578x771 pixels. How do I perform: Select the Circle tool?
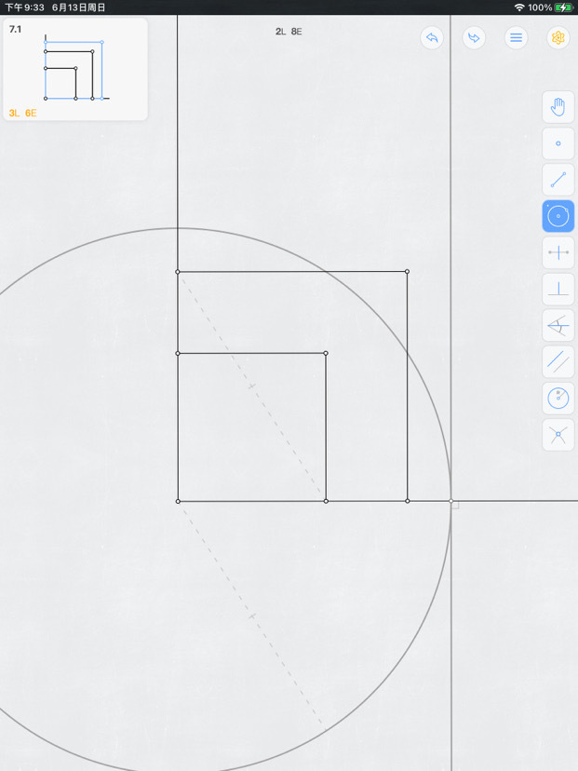pos(558,216)
